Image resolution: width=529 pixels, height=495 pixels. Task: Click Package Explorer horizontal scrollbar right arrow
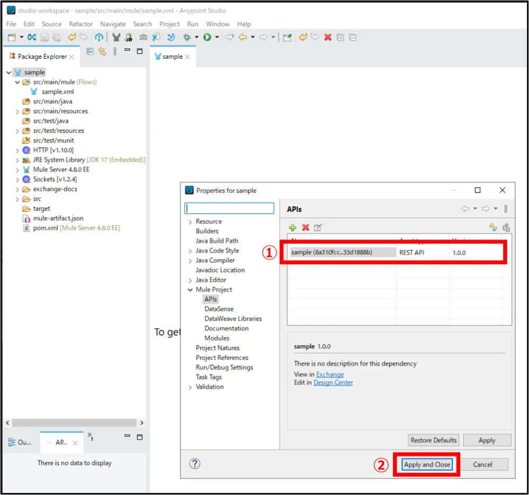point(142,423)
